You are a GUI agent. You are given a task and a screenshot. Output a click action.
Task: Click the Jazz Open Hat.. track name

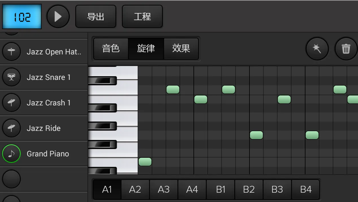point(54,52)
